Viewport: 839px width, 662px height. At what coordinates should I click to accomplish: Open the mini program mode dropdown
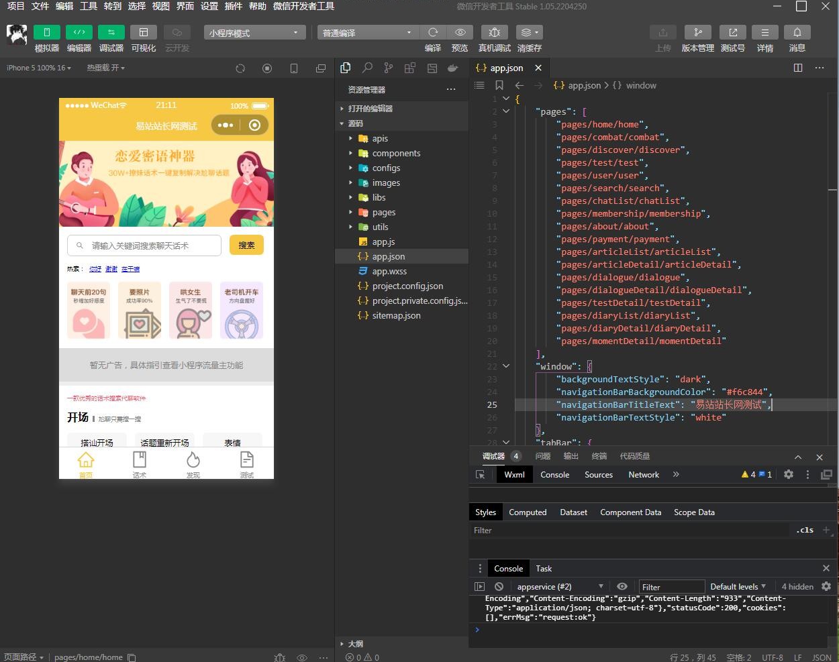254,32
